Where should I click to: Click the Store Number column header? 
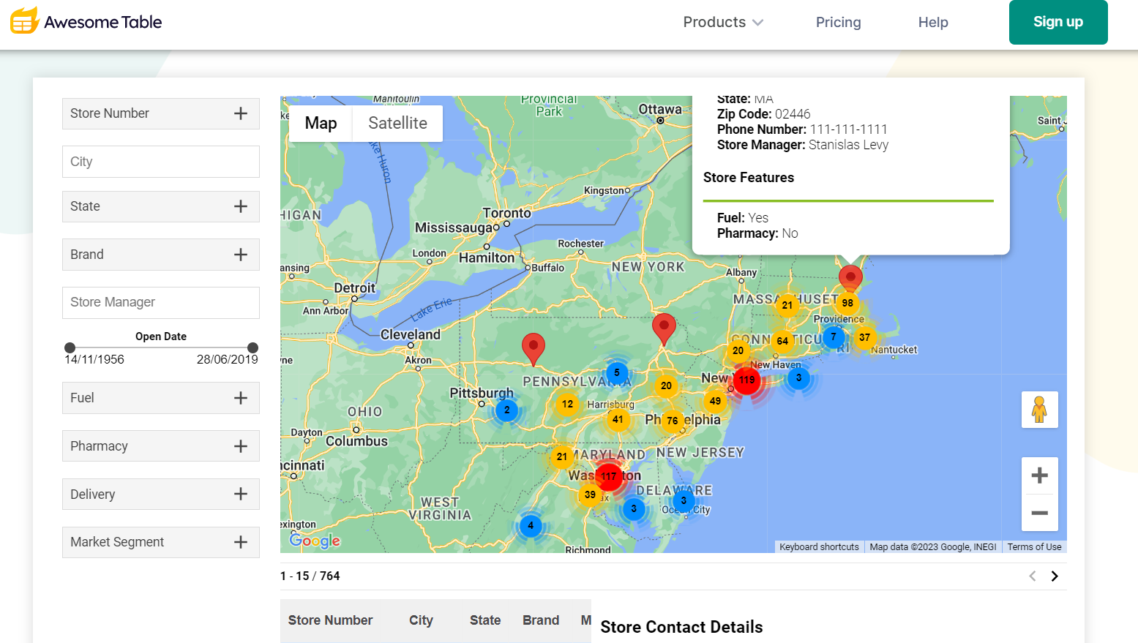(330, 620)
